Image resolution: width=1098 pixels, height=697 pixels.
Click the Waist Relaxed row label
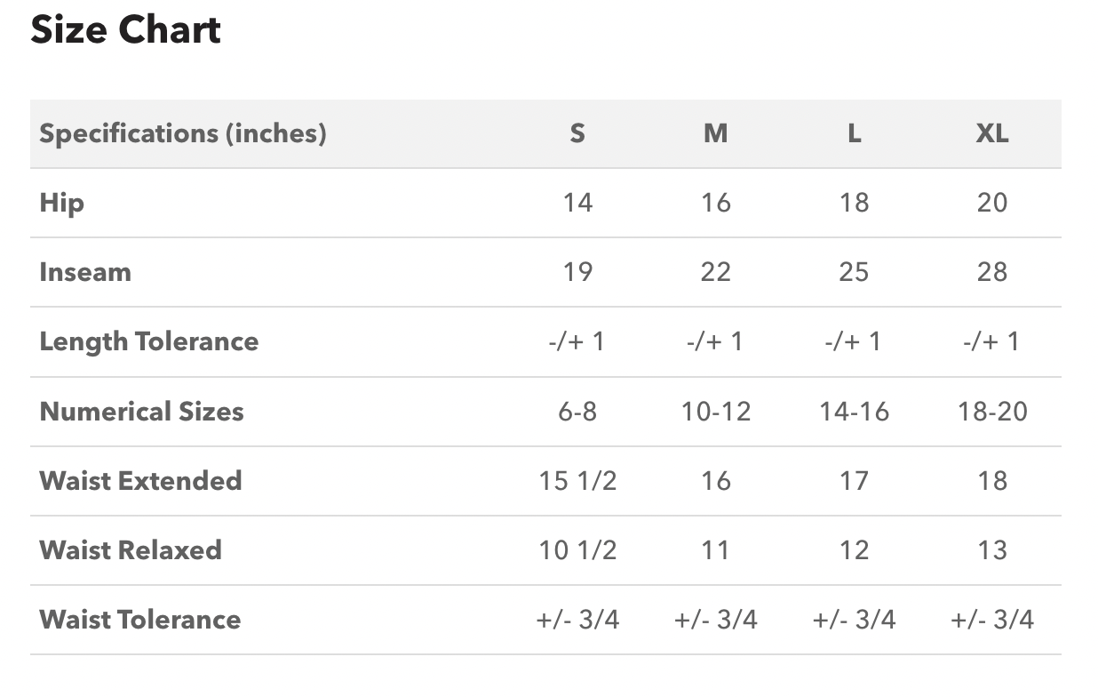coord(131,550)
